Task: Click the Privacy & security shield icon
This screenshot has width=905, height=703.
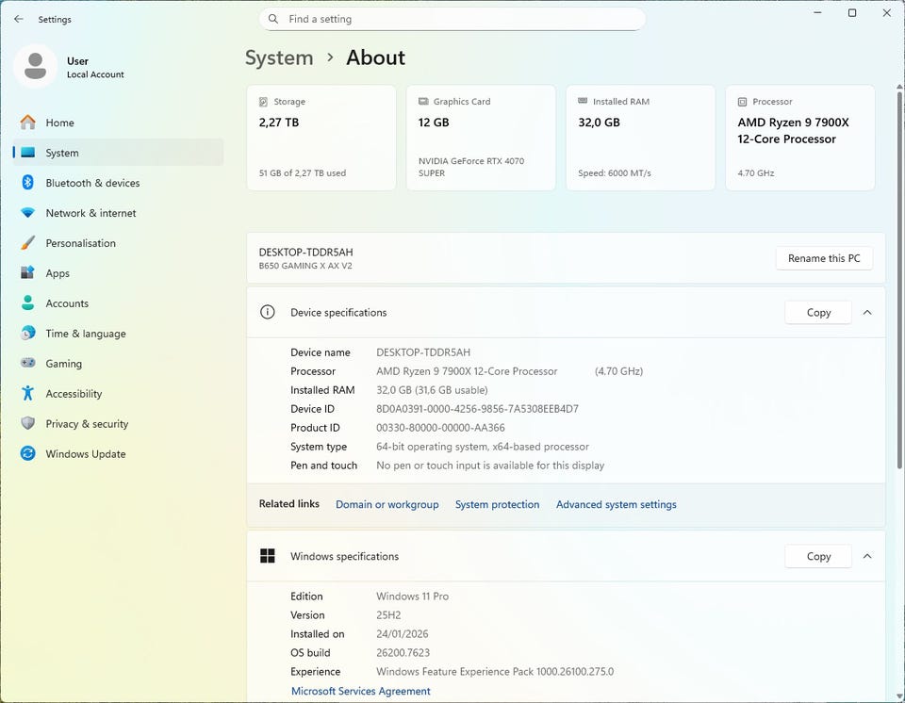Action: point(28,424)
